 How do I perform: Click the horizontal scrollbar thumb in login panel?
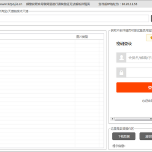(x=133, y=119)
